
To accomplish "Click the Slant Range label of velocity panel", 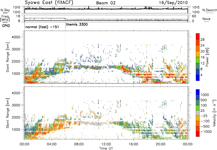I will 8,113.
